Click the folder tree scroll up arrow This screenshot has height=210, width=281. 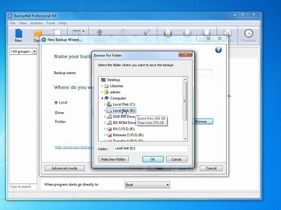click(x=185, y=79)
